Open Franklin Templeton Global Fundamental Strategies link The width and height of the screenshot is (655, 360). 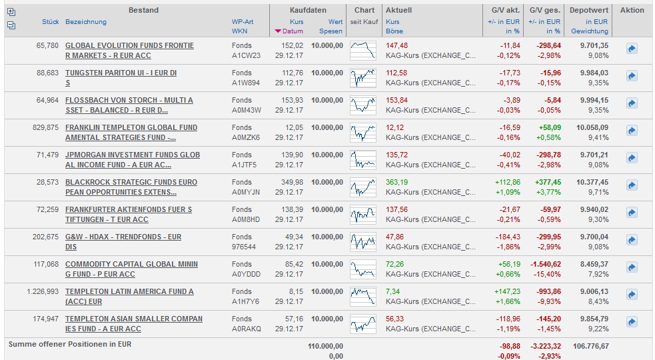coord(131,133)
